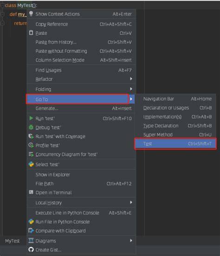220x256 pixels.
Task: Expand the Folding submenu arrow
Action: (131, 89)
